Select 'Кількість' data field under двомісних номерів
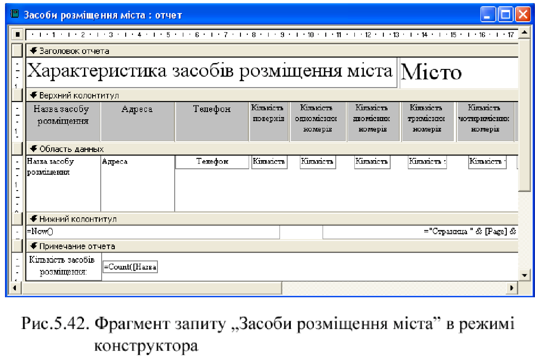Screen dimensions: 535x357 coord(372,162)
